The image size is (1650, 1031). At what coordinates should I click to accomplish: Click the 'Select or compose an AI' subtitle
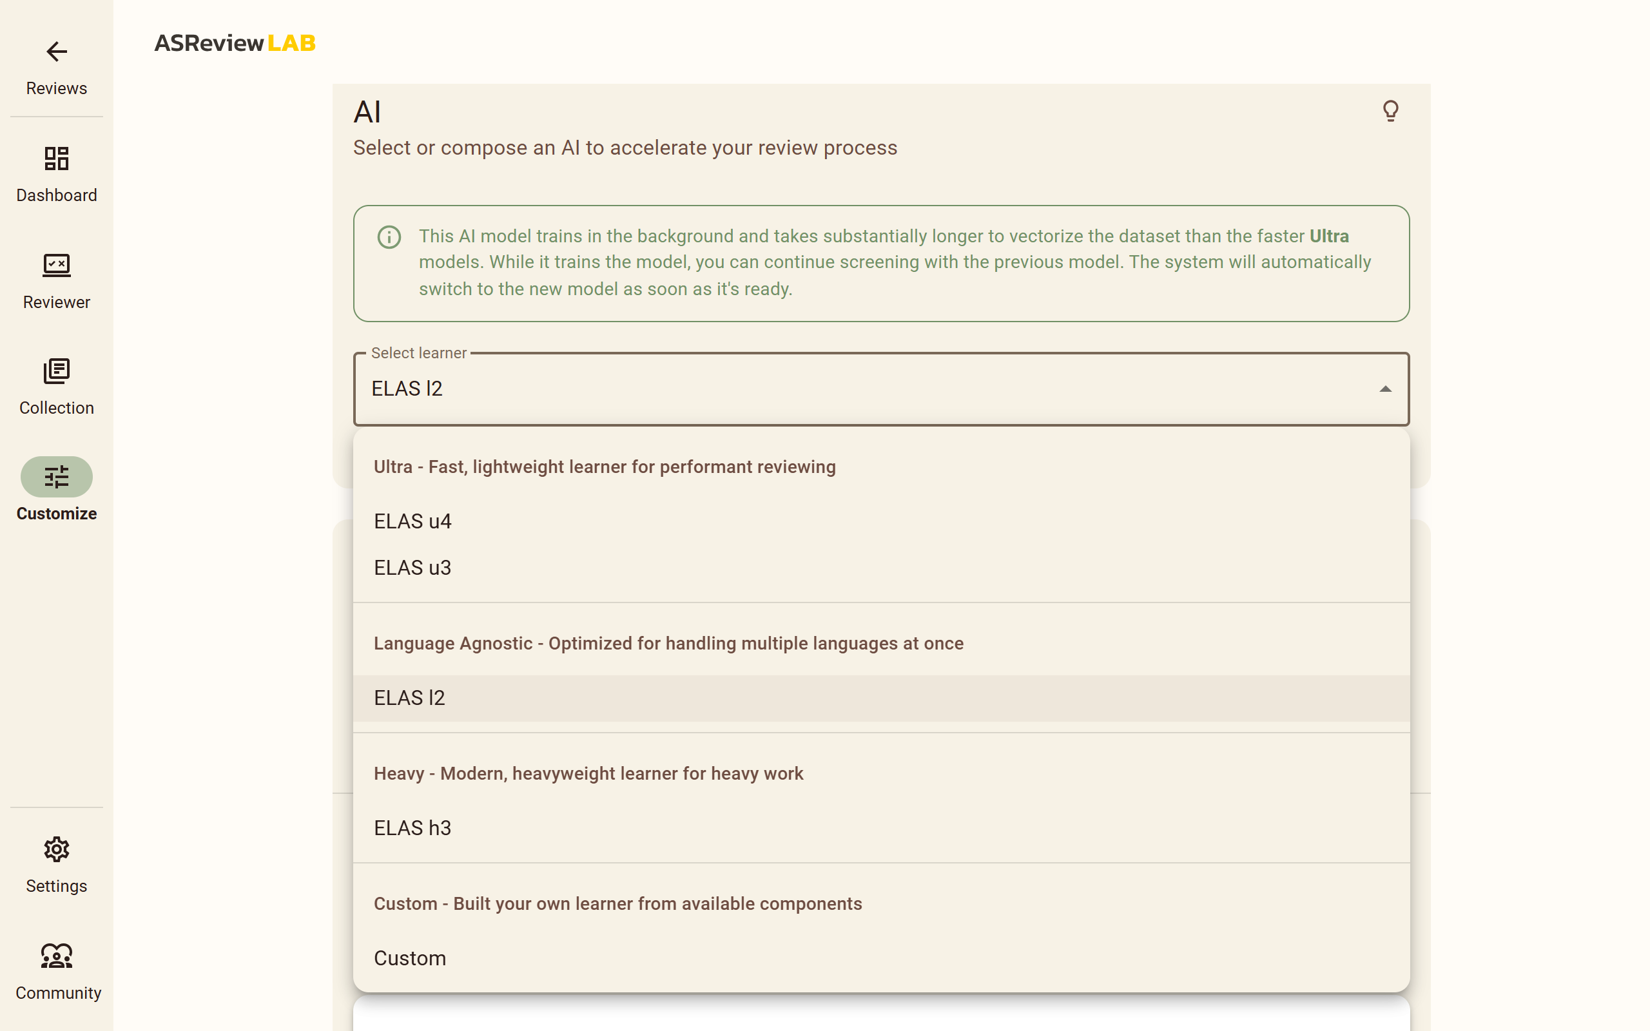click(625, 148)
